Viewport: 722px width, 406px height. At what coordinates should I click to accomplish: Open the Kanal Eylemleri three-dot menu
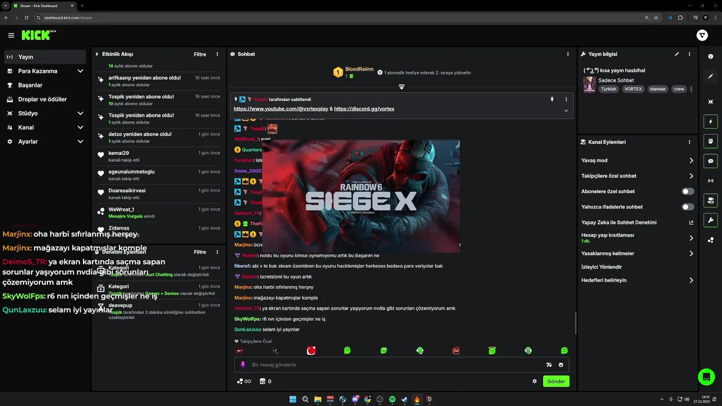point(689,142)
